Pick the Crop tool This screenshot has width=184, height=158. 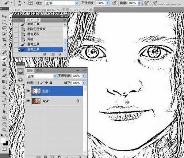[x=4, y=40]
